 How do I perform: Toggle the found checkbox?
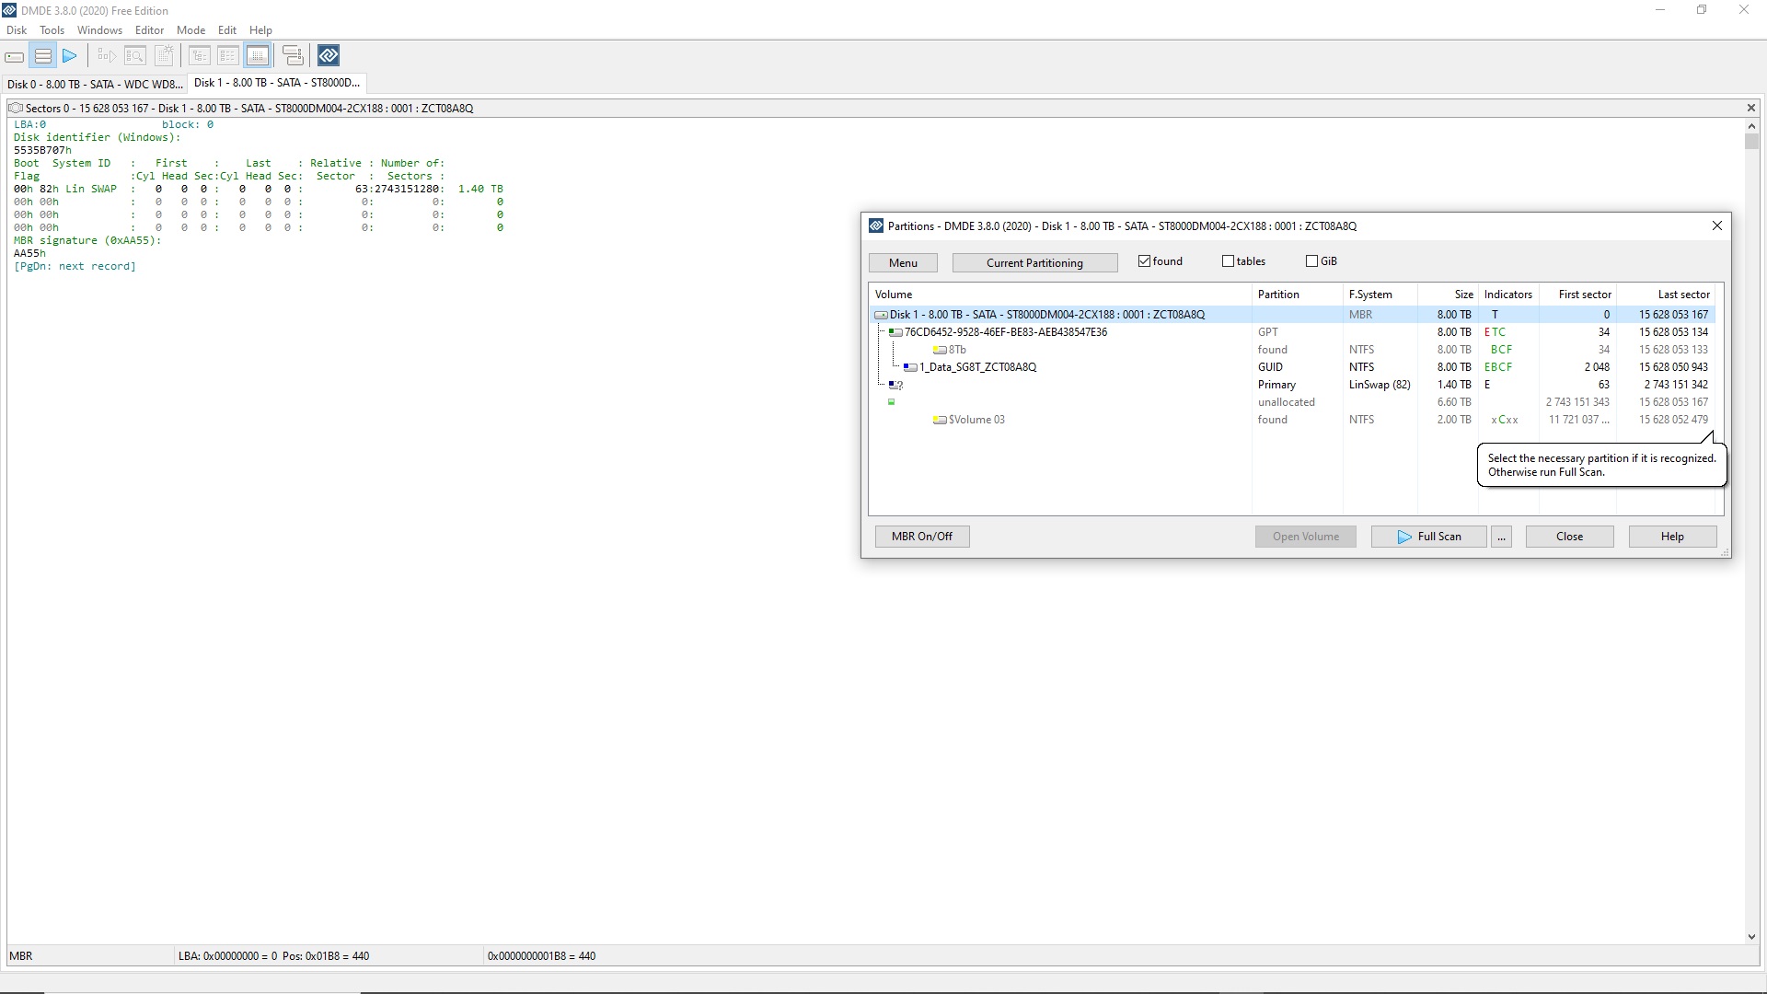[x=1144, y=261]
